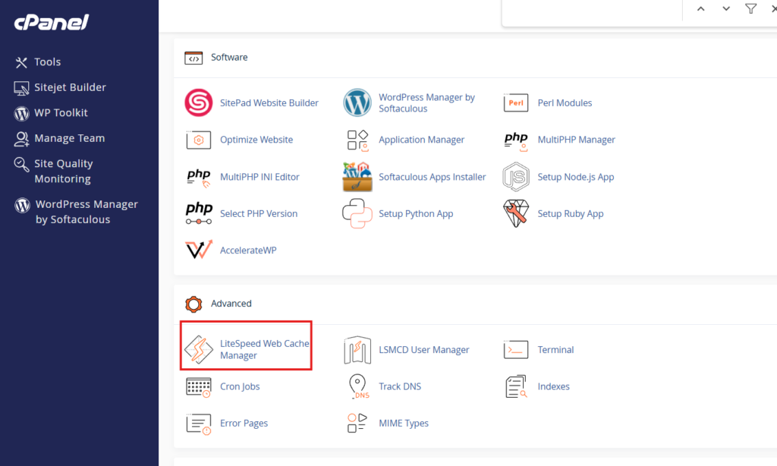
Task: Open Tools in the sidebar menu
Action: (48, 62)
